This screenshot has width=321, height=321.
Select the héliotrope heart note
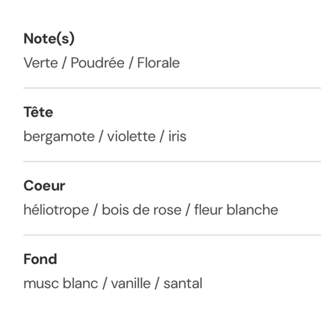click(56, 210)
